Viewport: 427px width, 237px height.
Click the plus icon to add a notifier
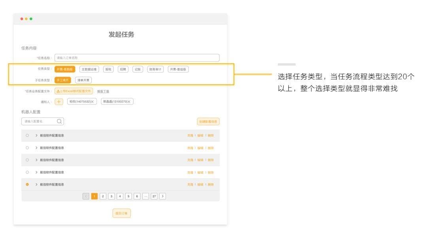[59, 102]
